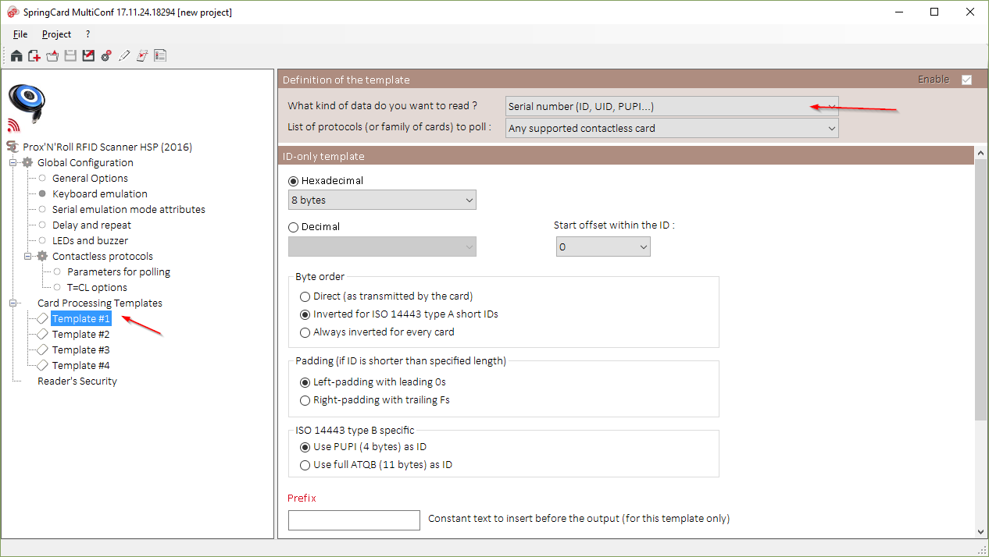Click the Home toolbar icon
The width and height of the screenshot is (989, 557).
(16, 55)
